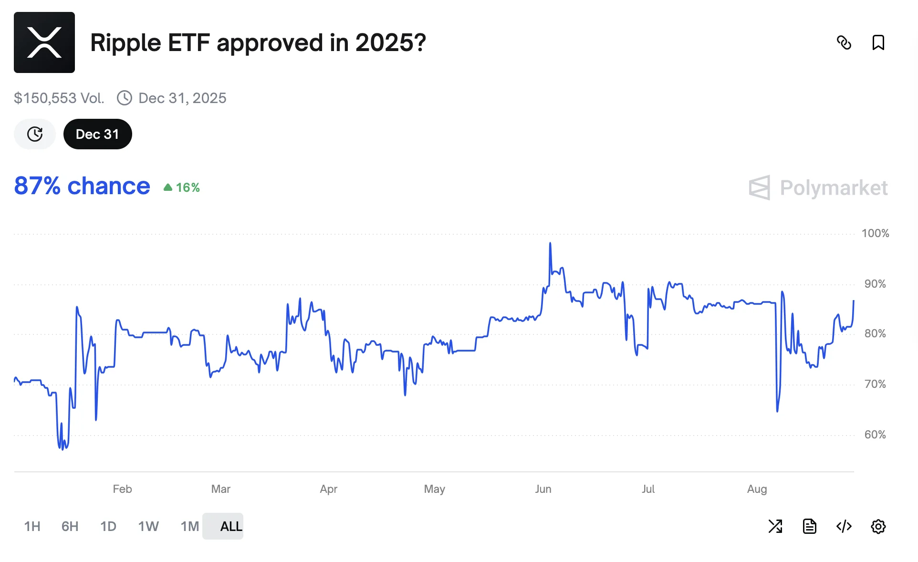
Task: Select the ALL timeframe option
Action: click(x=230, y=526)
